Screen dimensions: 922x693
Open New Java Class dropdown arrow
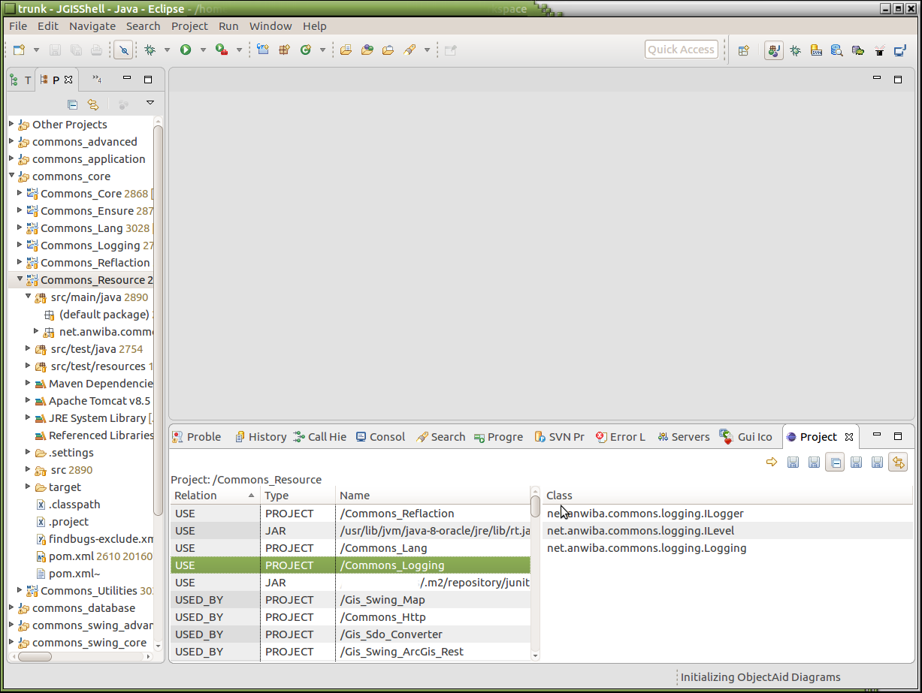pyautogui.click(x=322, y=50)
